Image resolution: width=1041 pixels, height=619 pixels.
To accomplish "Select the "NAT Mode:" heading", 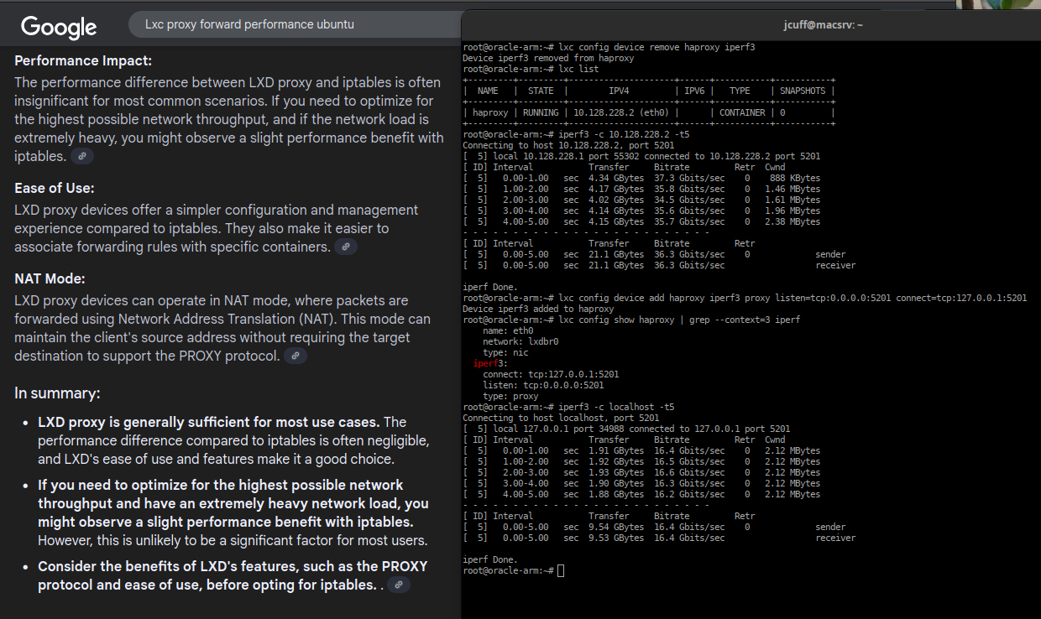I will (50, 278).
